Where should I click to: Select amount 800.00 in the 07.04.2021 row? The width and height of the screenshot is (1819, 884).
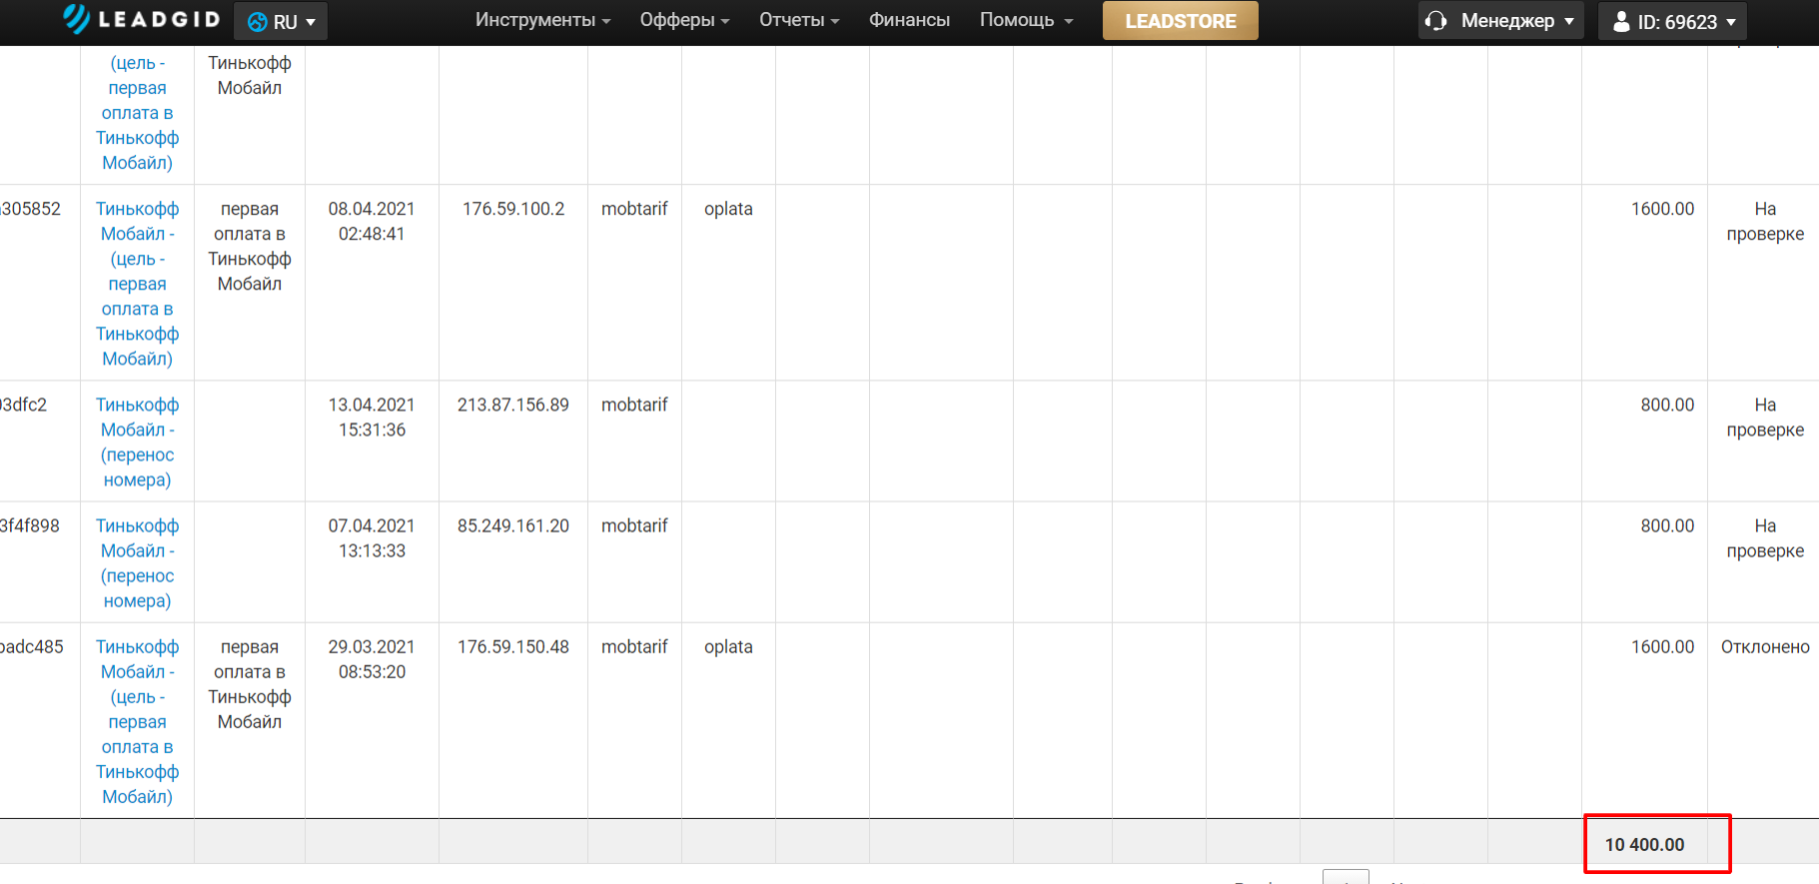point(1667,525)
